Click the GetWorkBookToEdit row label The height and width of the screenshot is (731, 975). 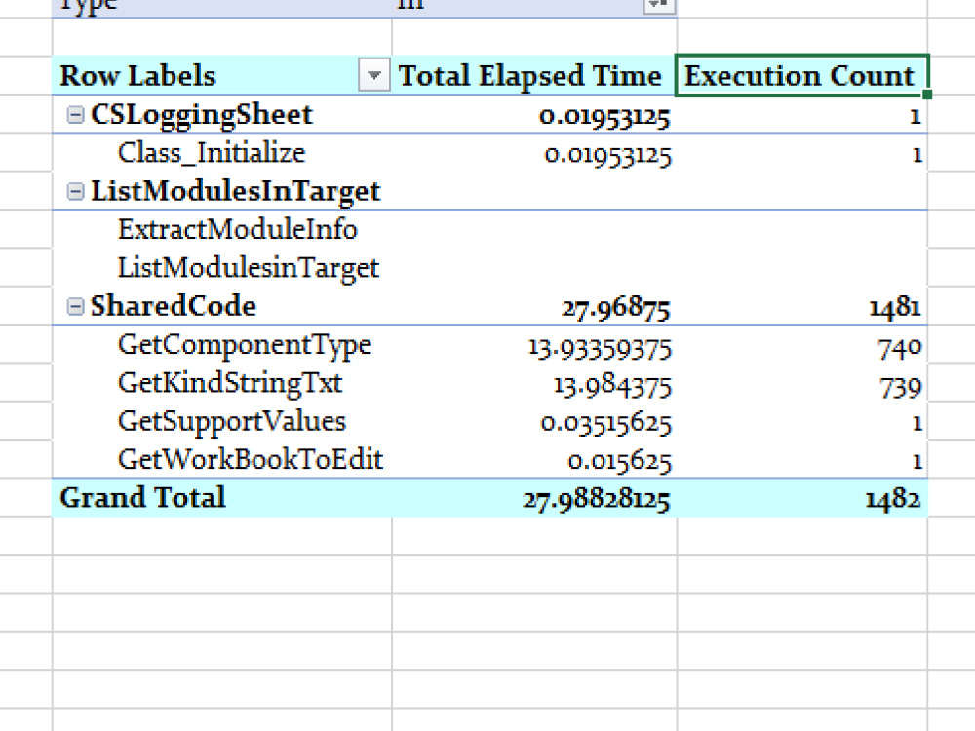251,459
